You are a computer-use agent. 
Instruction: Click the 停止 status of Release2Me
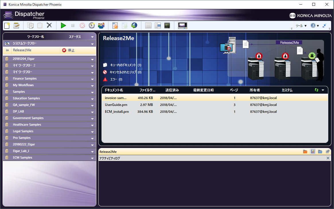point(68,50)
